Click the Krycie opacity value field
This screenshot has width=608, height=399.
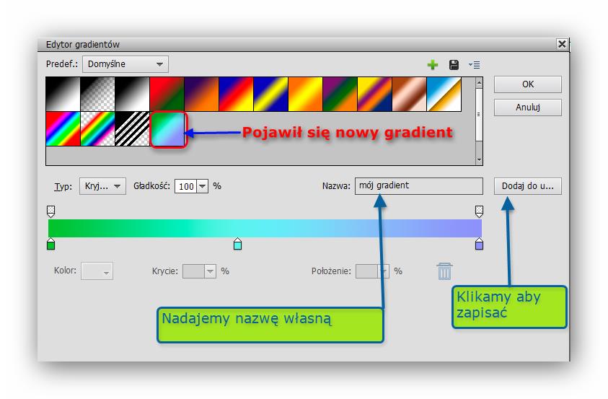coord(193,271)
